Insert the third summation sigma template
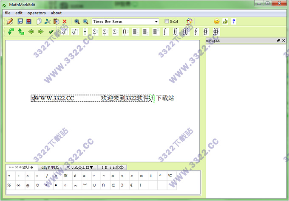Viewport: 289px width, 201px height. 115,32
